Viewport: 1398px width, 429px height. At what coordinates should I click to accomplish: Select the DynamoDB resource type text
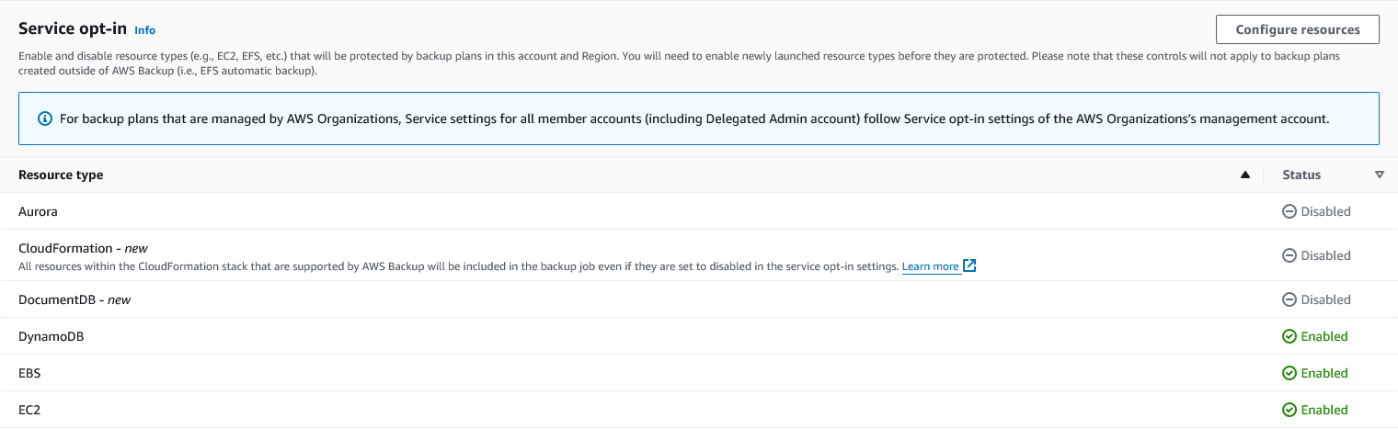[x=52, y=336]
